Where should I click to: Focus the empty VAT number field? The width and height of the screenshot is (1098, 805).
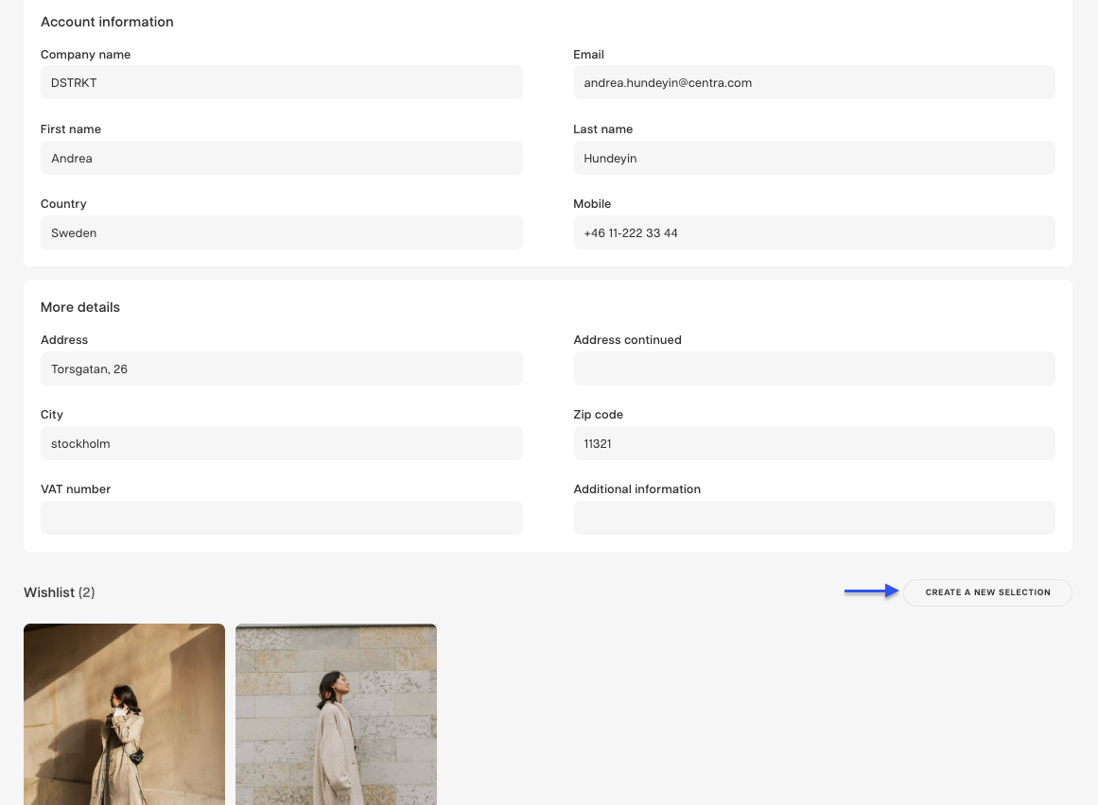coord(281,519)
